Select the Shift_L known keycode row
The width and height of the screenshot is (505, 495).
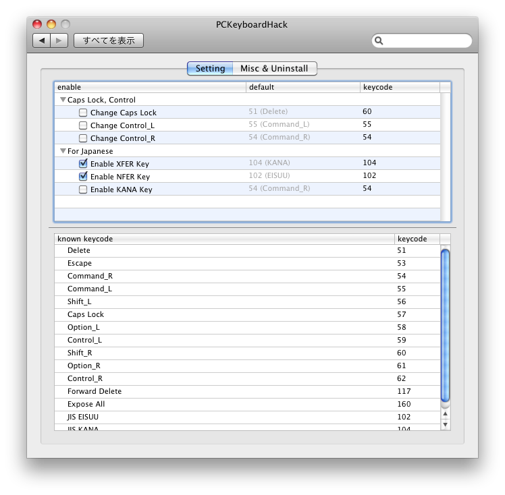pos(247,301)
